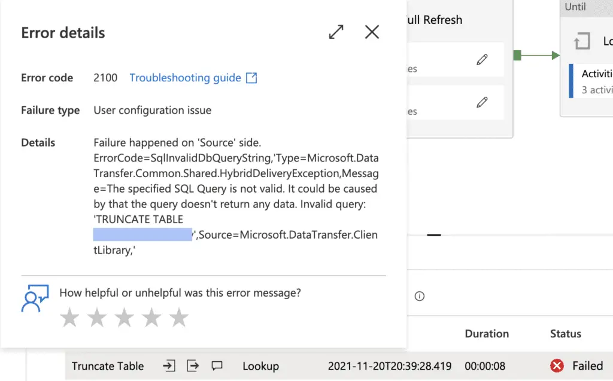Open error message for Truncate Table
This screenshot has width=613, height=381.
click(217, 366)
